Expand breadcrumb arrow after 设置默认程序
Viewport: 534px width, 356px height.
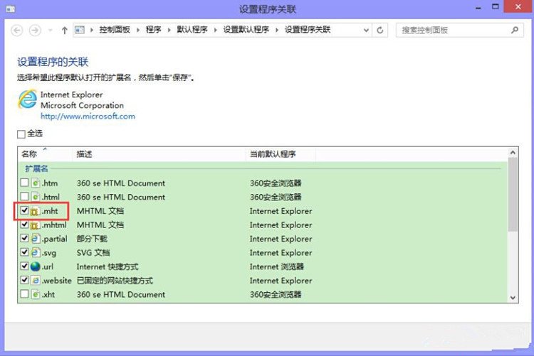tap(277, 30)
